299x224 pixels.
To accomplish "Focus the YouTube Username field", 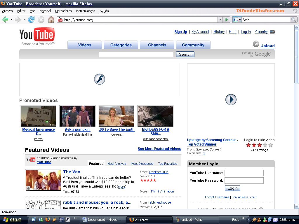I will 244,173.
